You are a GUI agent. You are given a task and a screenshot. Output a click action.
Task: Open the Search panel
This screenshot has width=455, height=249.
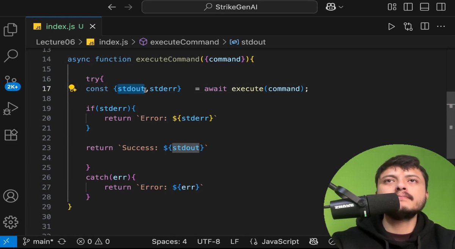[x=11, y=55]
